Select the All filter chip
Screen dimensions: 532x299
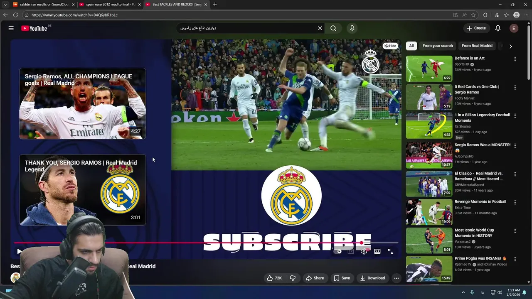point(411,46)
